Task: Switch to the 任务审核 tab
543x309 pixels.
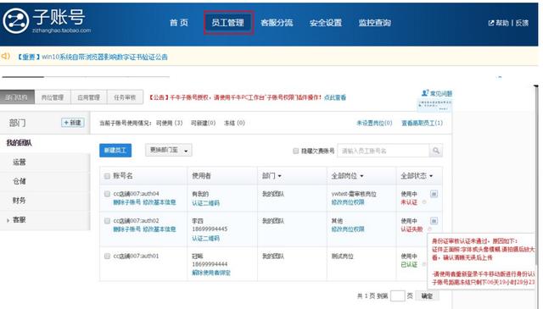Action: pos(125,97)
